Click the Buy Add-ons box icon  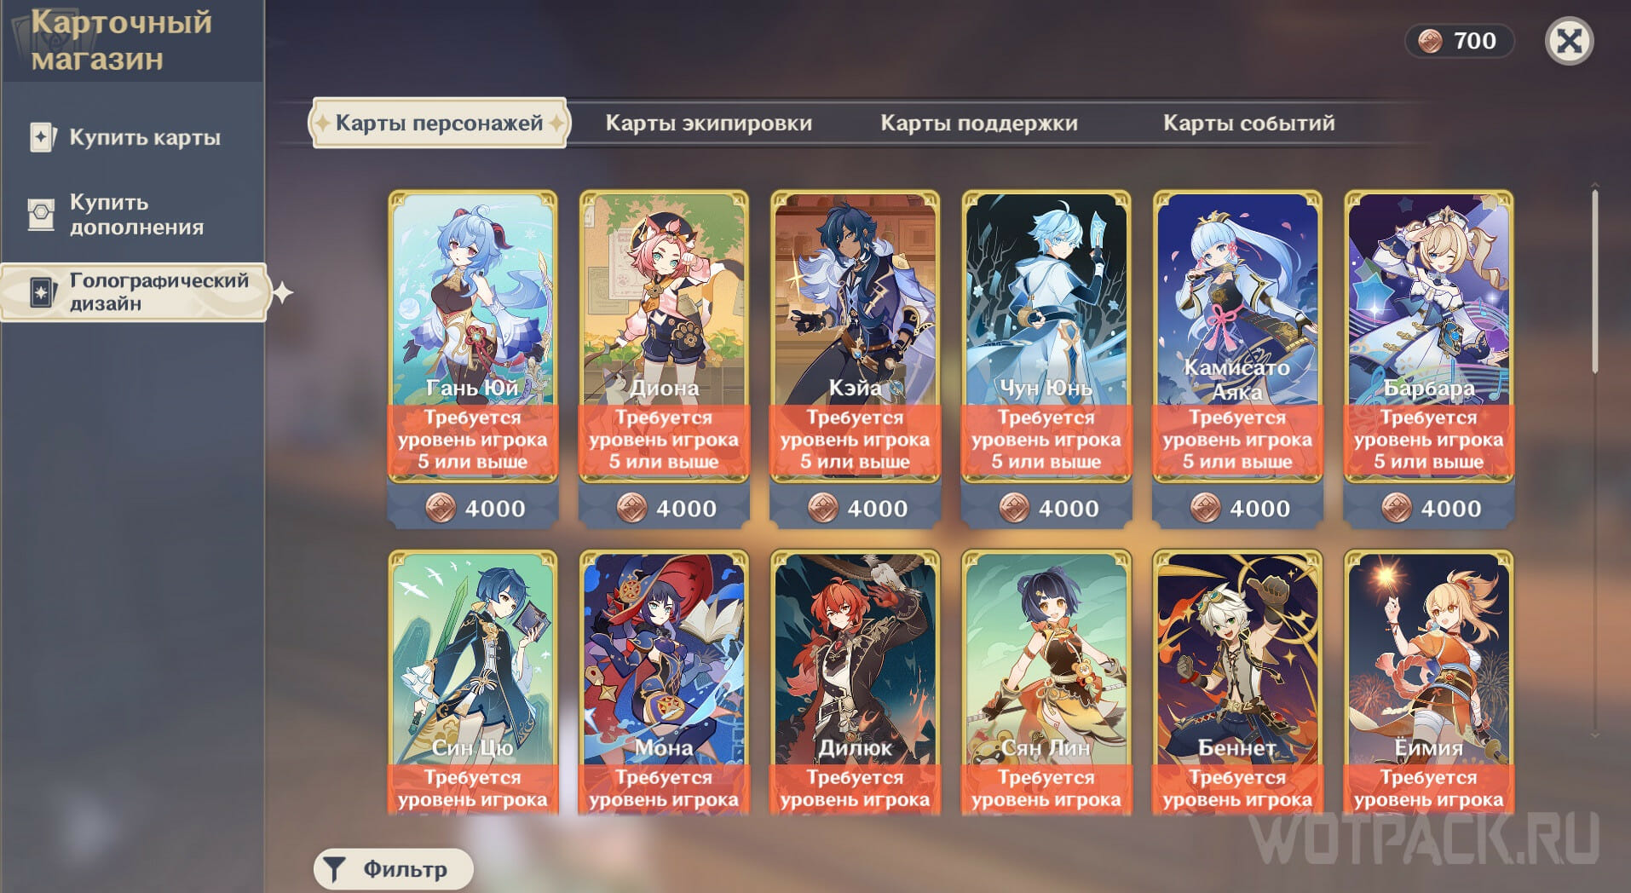pyautogui.click(x=41, y=215)
